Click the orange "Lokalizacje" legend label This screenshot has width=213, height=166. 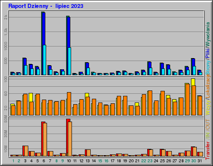[x=208, y=86]
